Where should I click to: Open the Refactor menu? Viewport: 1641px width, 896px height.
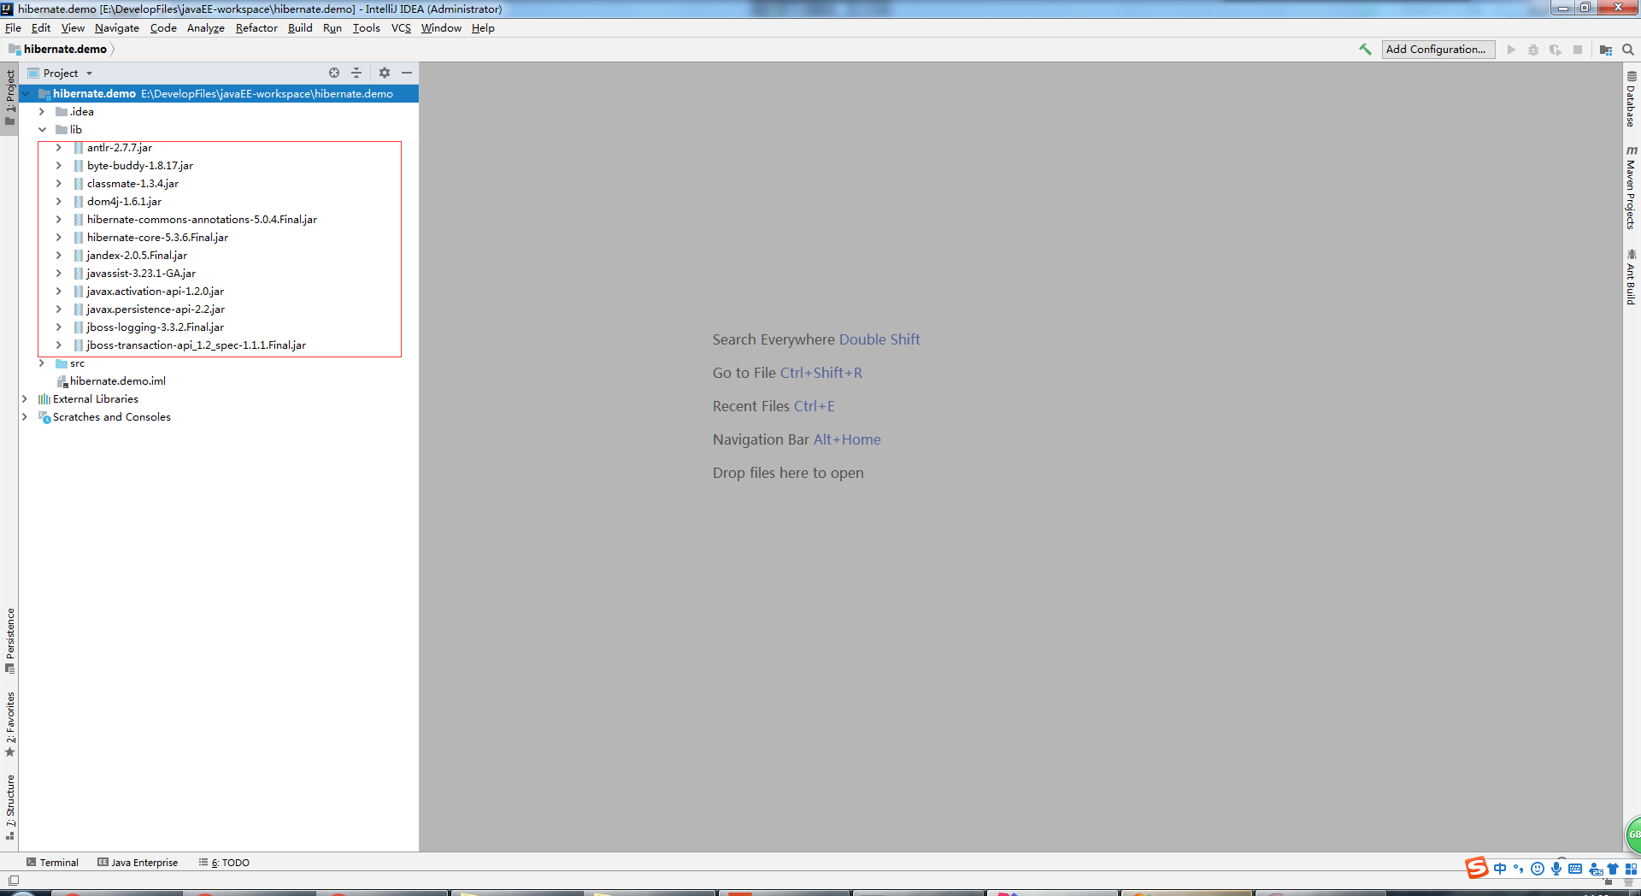256,28
